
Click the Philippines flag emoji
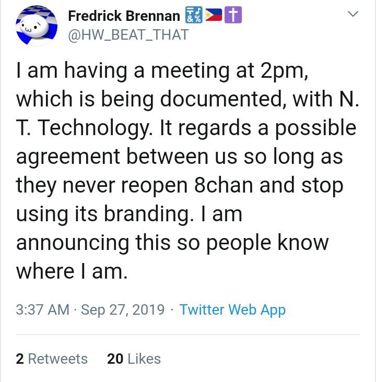[214, 16]
